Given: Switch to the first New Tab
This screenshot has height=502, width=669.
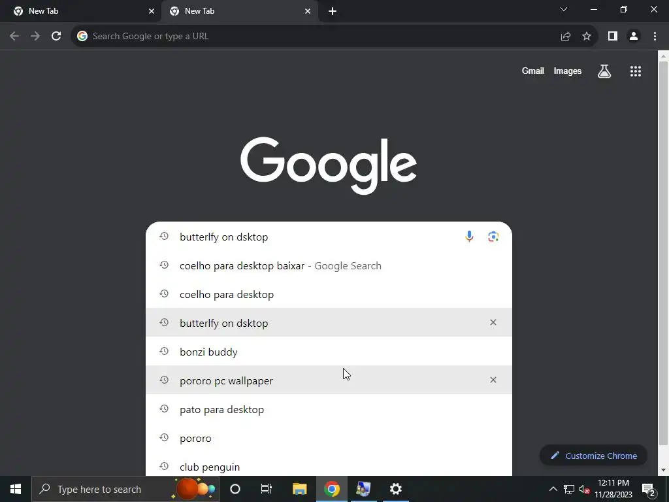Looking at the screenshot, I should click(81, 11).
